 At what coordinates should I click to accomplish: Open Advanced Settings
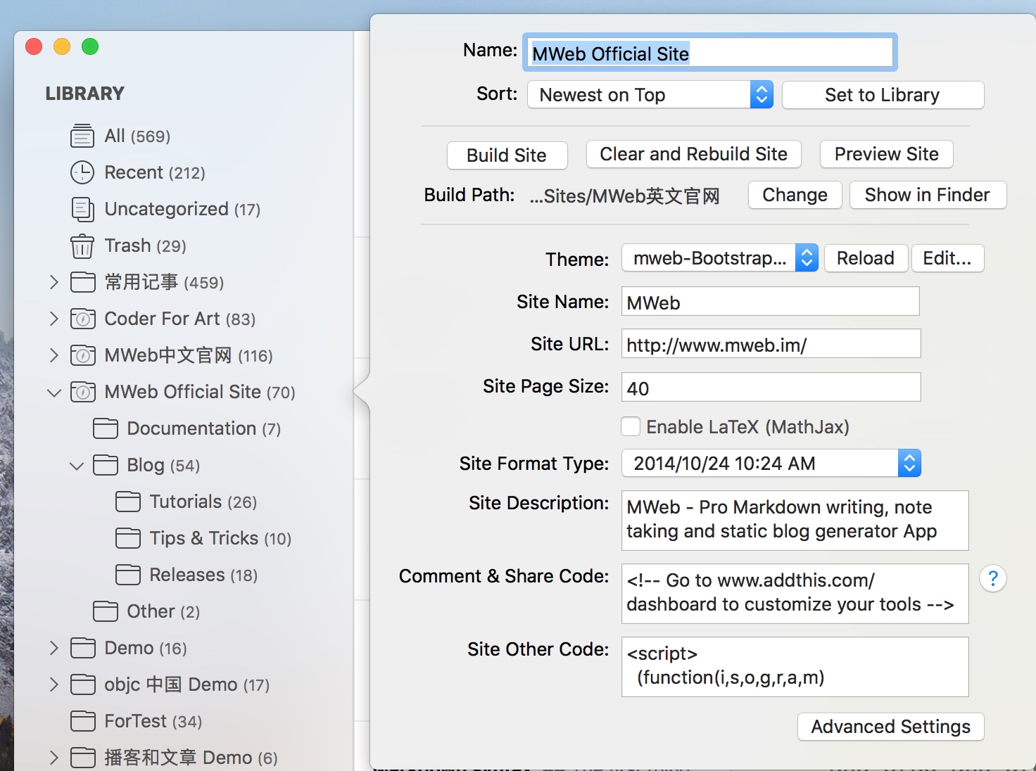click(x=890, y=727)
